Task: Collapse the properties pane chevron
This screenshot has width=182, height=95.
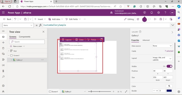Action: (x=172, y=32)
